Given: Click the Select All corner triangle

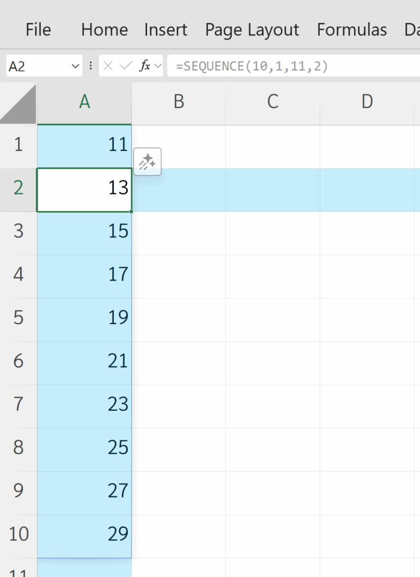Looking at the screenshot, I should click(x=19, y=104).
